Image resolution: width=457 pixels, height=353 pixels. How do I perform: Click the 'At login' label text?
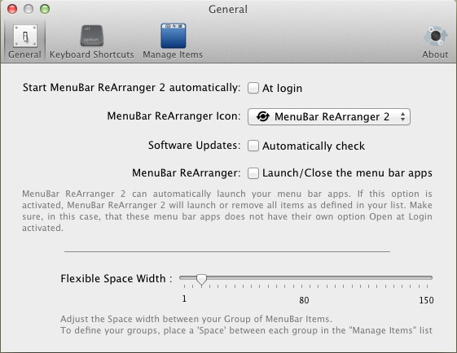tap(282, 88)
